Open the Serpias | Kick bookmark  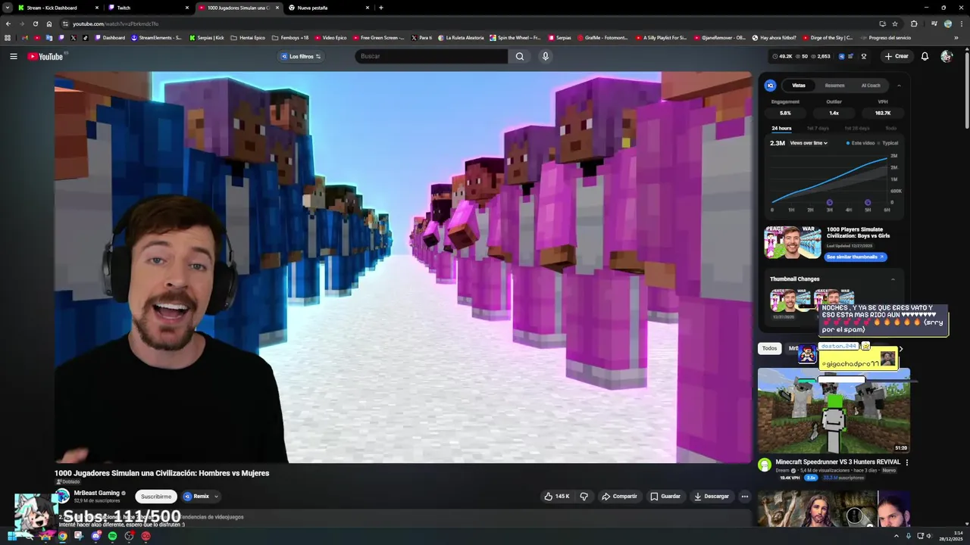click(x=206, y=37)
